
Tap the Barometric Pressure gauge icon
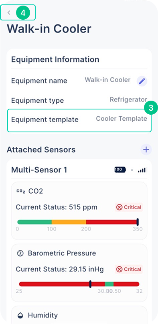pos(20,253)
